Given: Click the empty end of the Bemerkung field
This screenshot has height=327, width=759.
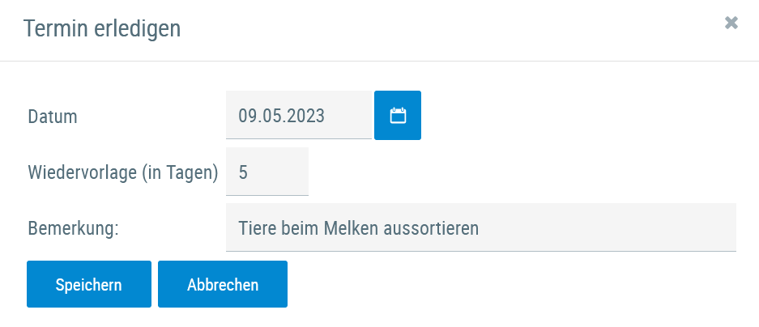Looking at the screenshot, I should coord(648,227).
